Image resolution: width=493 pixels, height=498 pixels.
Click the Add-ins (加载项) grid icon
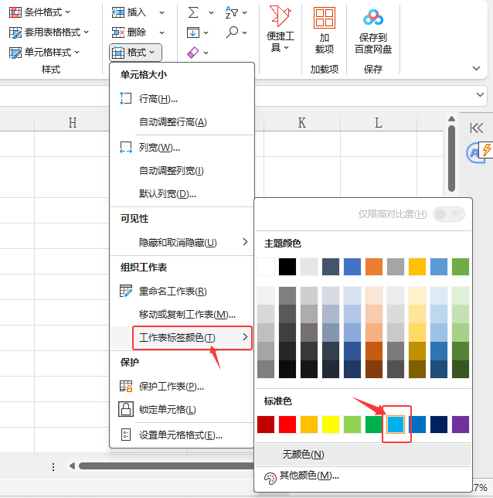325,18
